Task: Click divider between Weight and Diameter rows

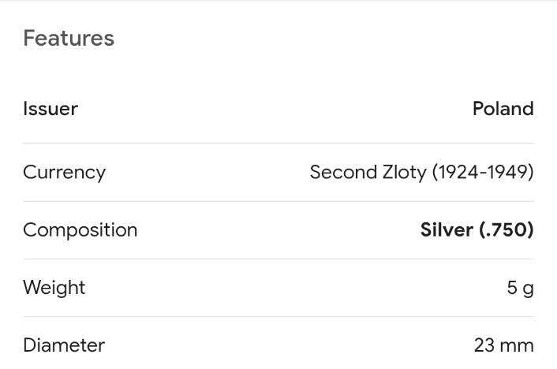Action: [x=278, y=316]
